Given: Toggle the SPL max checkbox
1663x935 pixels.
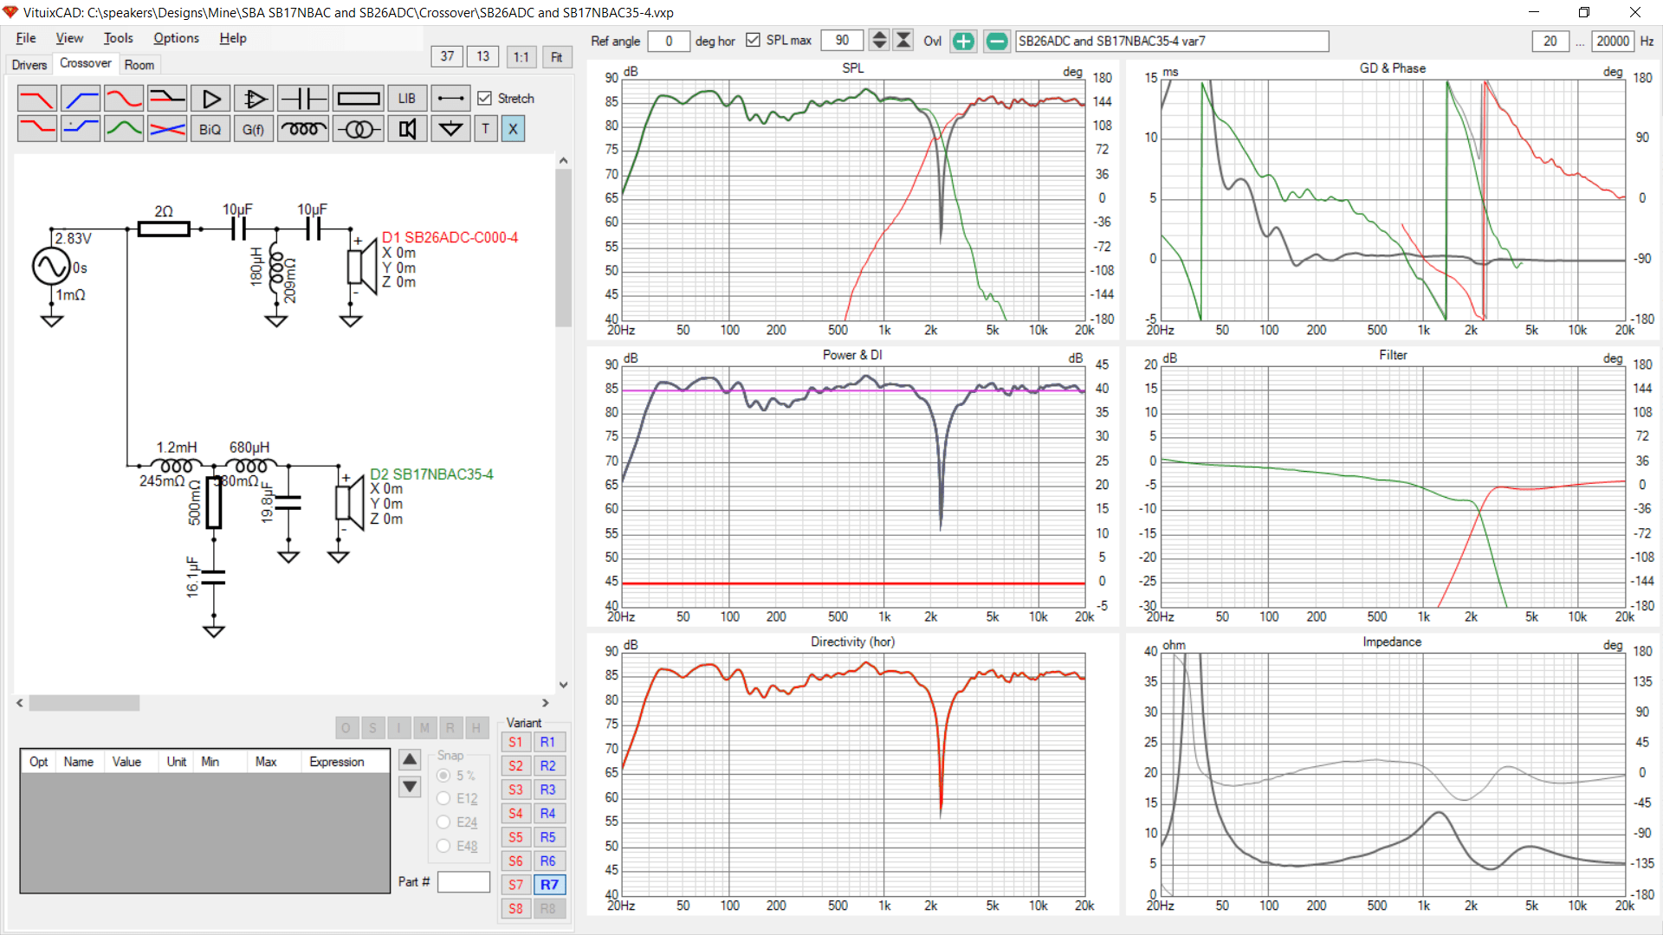Looking at the screenshot, I should 753,41.
